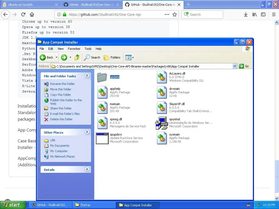Select the spmsg.dll file icon
The height and width of the screenshot is (209, 279).
(x=102, y=123)
